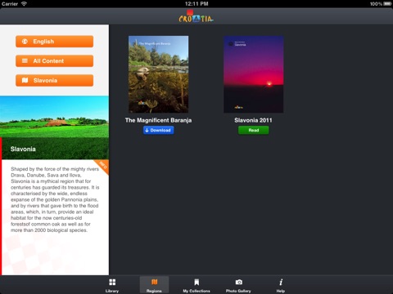Image resolution: width=393 pixels, height=294 pixels.
Task: Open the Photo Gallery tab
Action: 238,285
